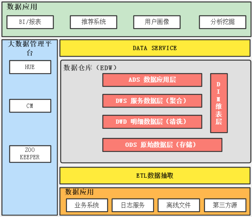This screenshot has width=252, height=217.
Task: Select the 分析挖掘 box
Action: pyautogui.click(x=223, y=22)
